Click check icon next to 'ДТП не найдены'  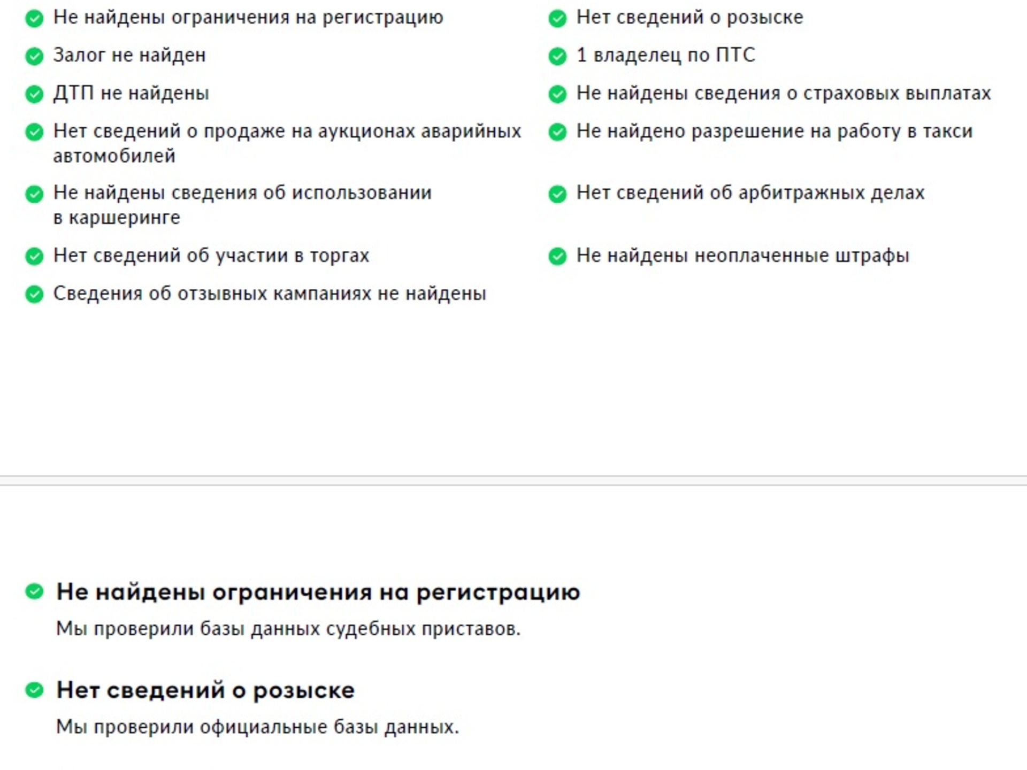[x=34, y=94]
